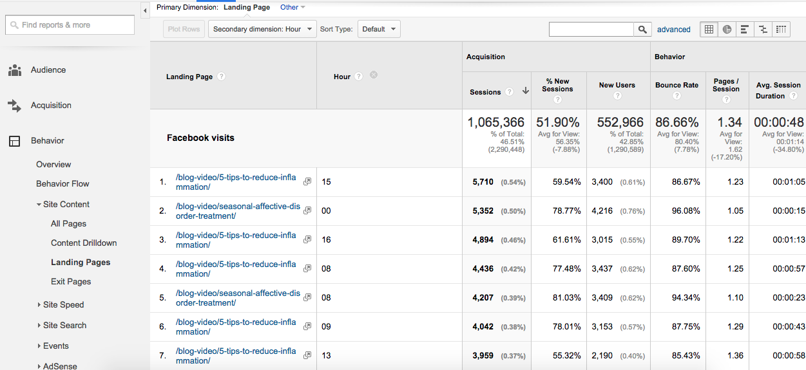
Task: Open the Secondary dimension: Hour dropdown
Action: pyautogui.click(x=262, y=29)
